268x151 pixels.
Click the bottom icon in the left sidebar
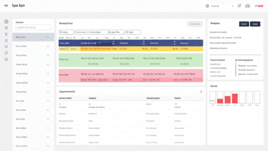(6, 59)
